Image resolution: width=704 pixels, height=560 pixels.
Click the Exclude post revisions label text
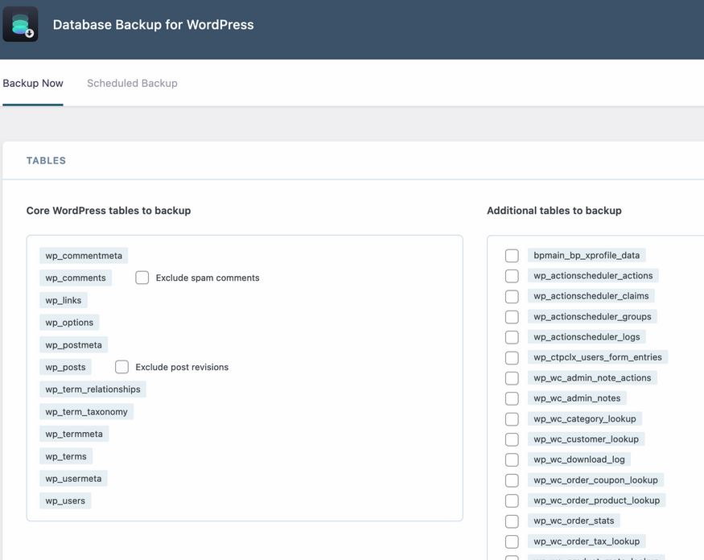(182, 367)
